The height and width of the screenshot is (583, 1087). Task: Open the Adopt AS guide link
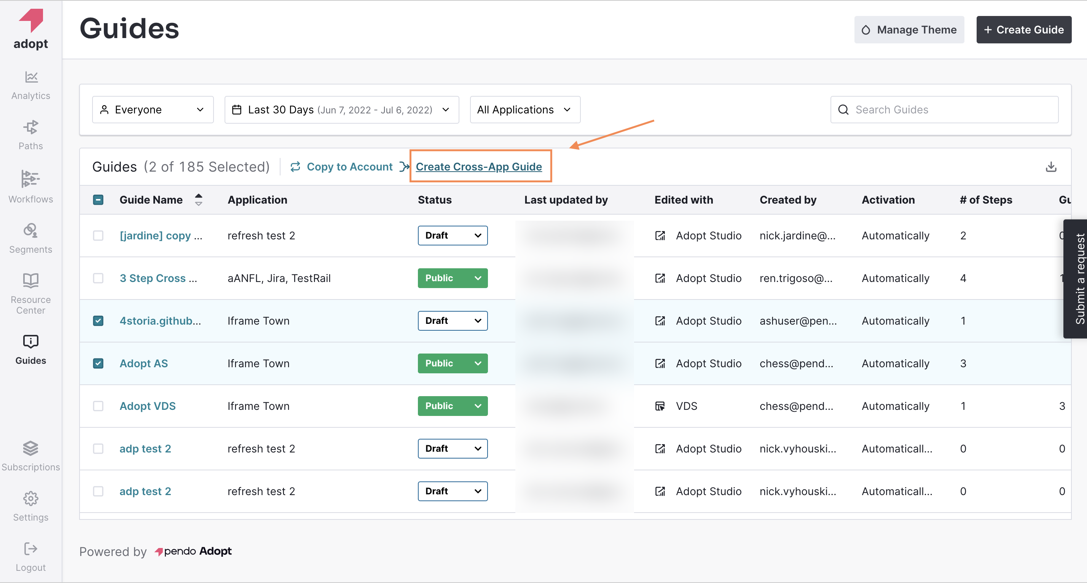pos(144,363)
